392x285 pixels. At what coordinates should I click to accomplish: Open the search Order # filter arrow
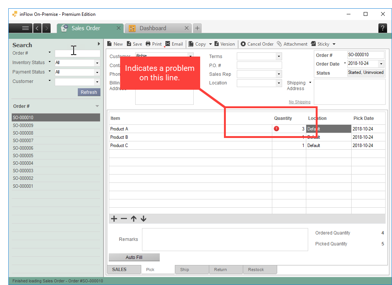(x=49, y=52)
